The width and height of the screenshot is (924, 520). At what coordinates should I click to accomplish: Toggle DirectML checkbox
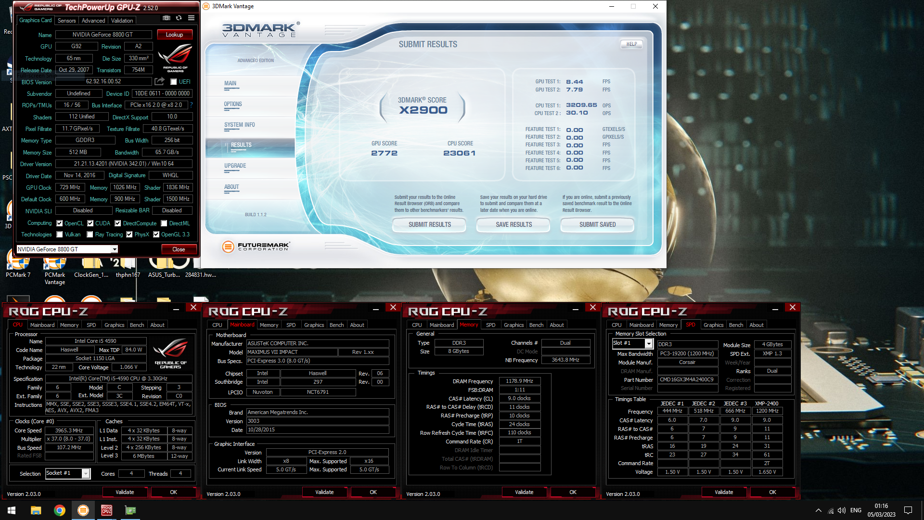(x=164, y=223)
